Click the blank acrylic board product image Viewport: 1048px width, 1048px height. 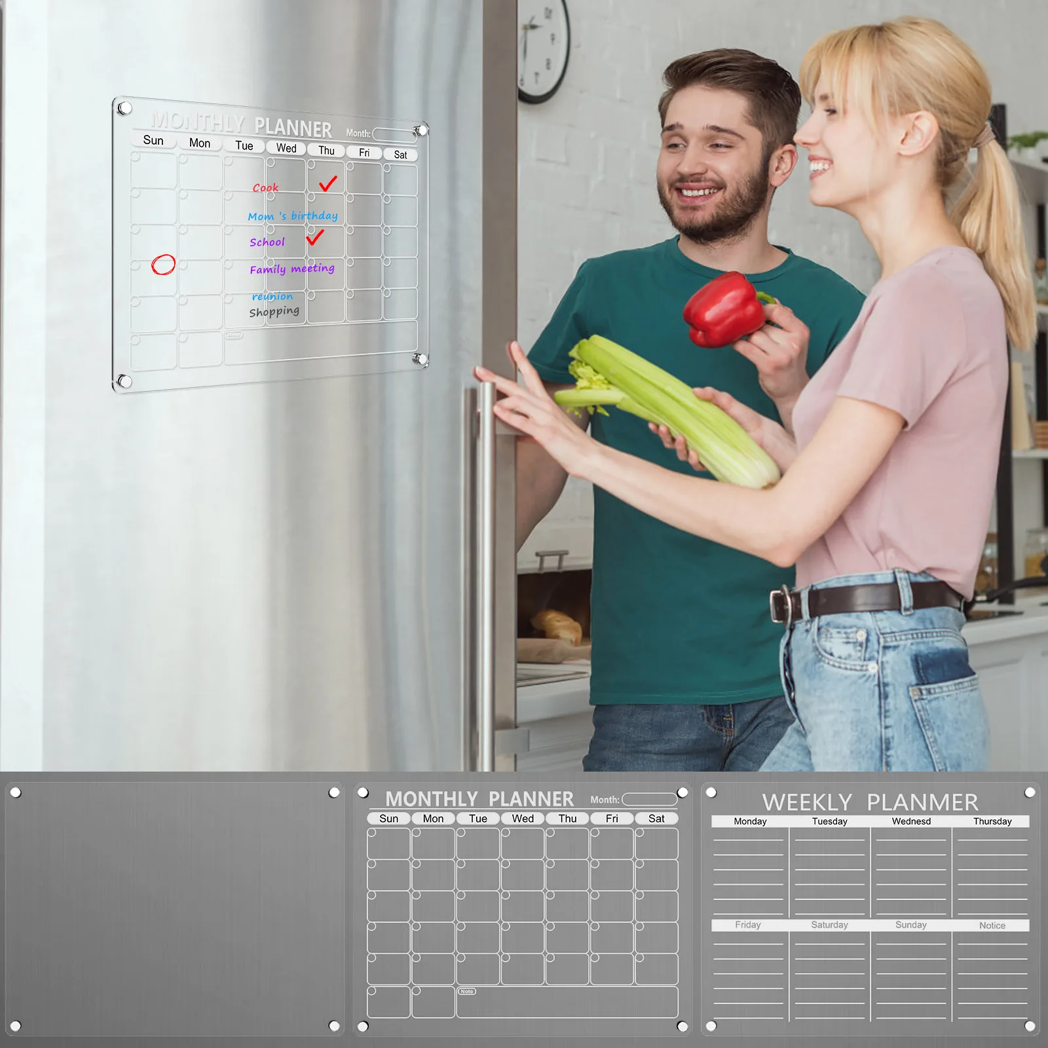pos(174,909)
